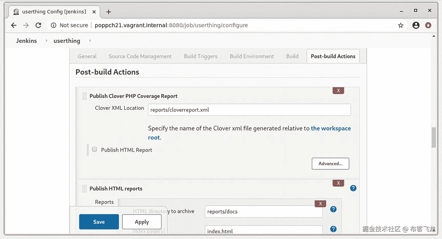Click the browser back arrow
This screenshot has height=239, width=442.
[14, 25]
